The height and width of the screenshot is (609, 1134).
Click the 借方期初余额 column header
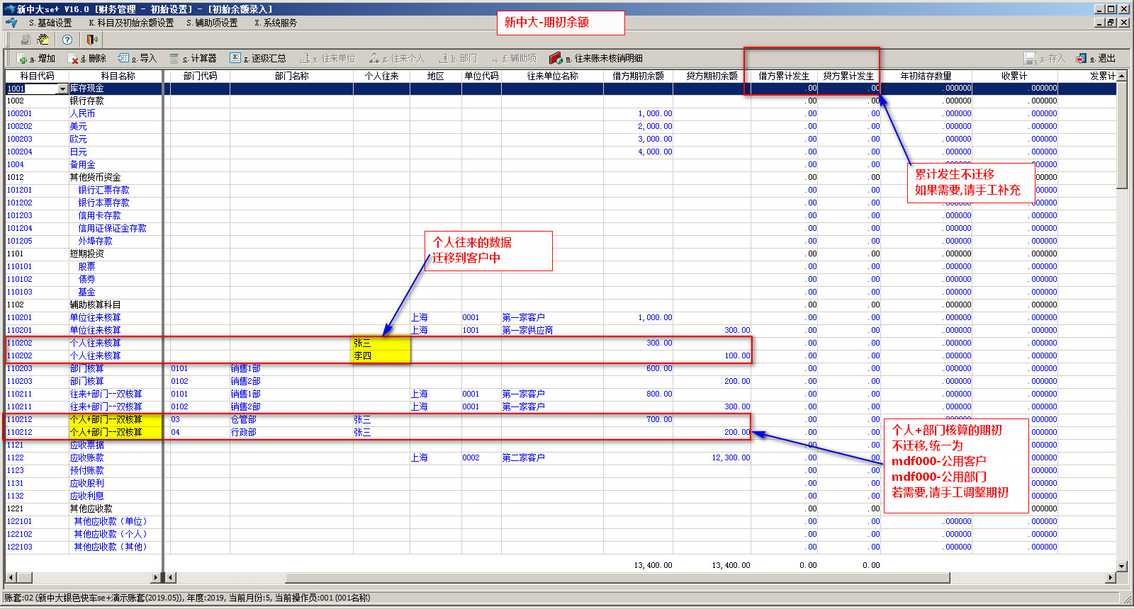[638, 76]
